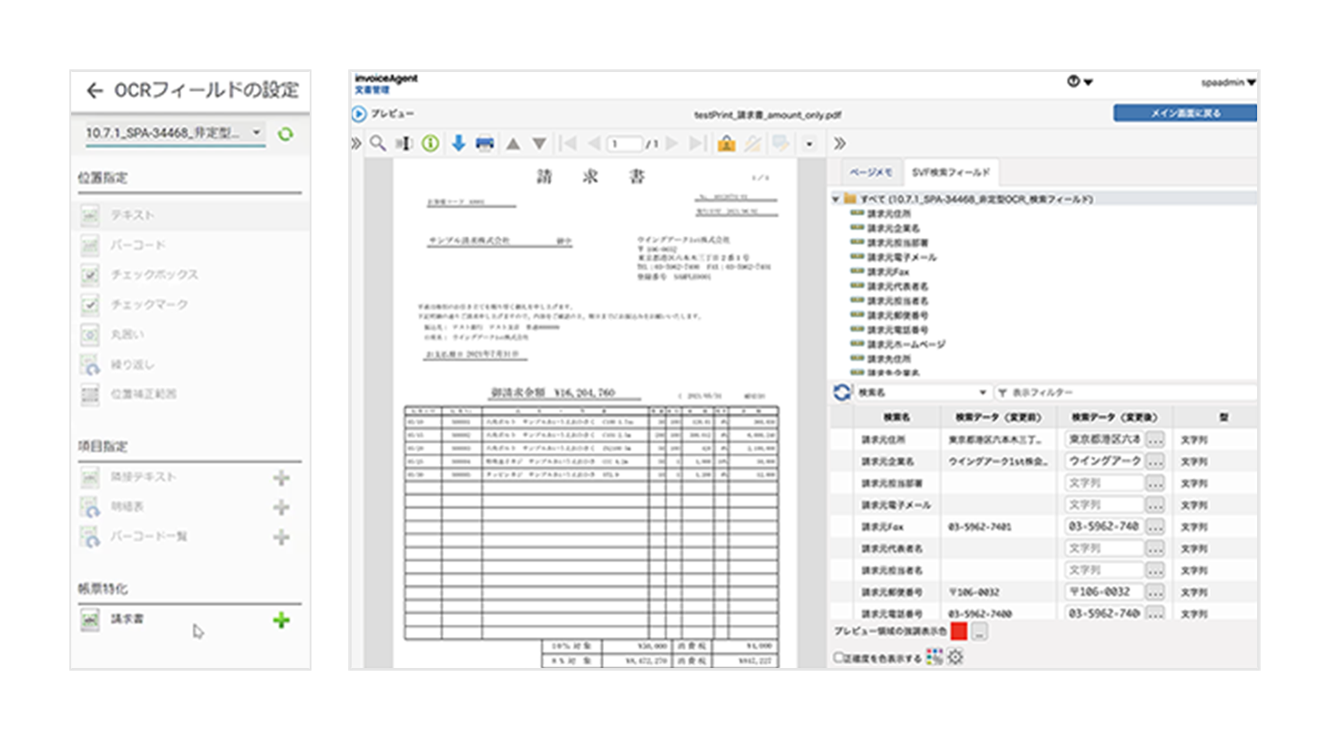The width and height of the screenshot is (1330, 740).
Task: Click the red highlight color swatch
Action: 958,631
